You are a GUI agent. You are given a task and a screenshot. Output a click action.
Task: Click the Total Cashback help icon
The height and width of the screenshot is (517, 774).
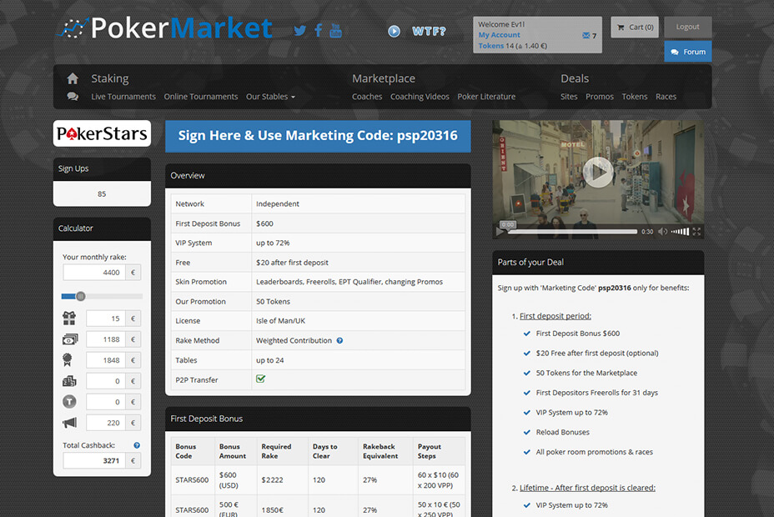[137, 445]
